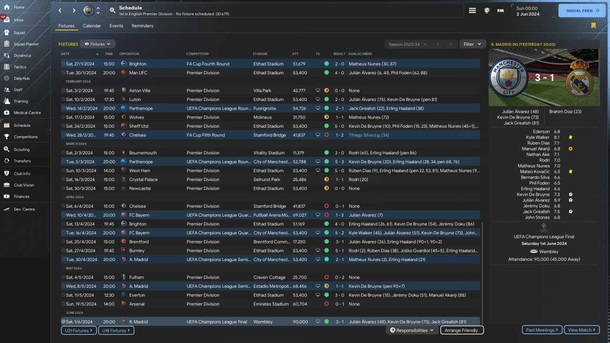Click the Competition column header

click(197, 54)
